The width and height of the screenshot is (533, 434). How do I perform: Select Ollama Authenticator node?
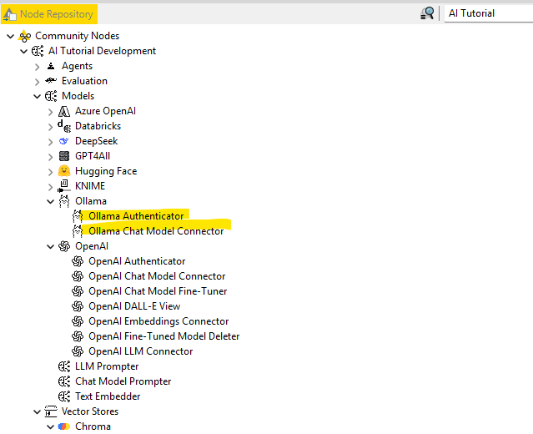coord(136,216)
